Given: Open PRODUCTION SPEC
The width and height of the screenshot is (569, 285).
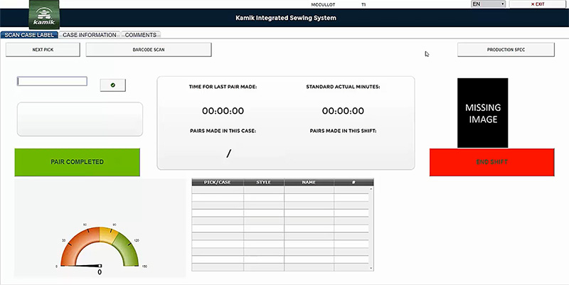Looking at the screenshot, I should pyautogui.click(x=506, y=50).
